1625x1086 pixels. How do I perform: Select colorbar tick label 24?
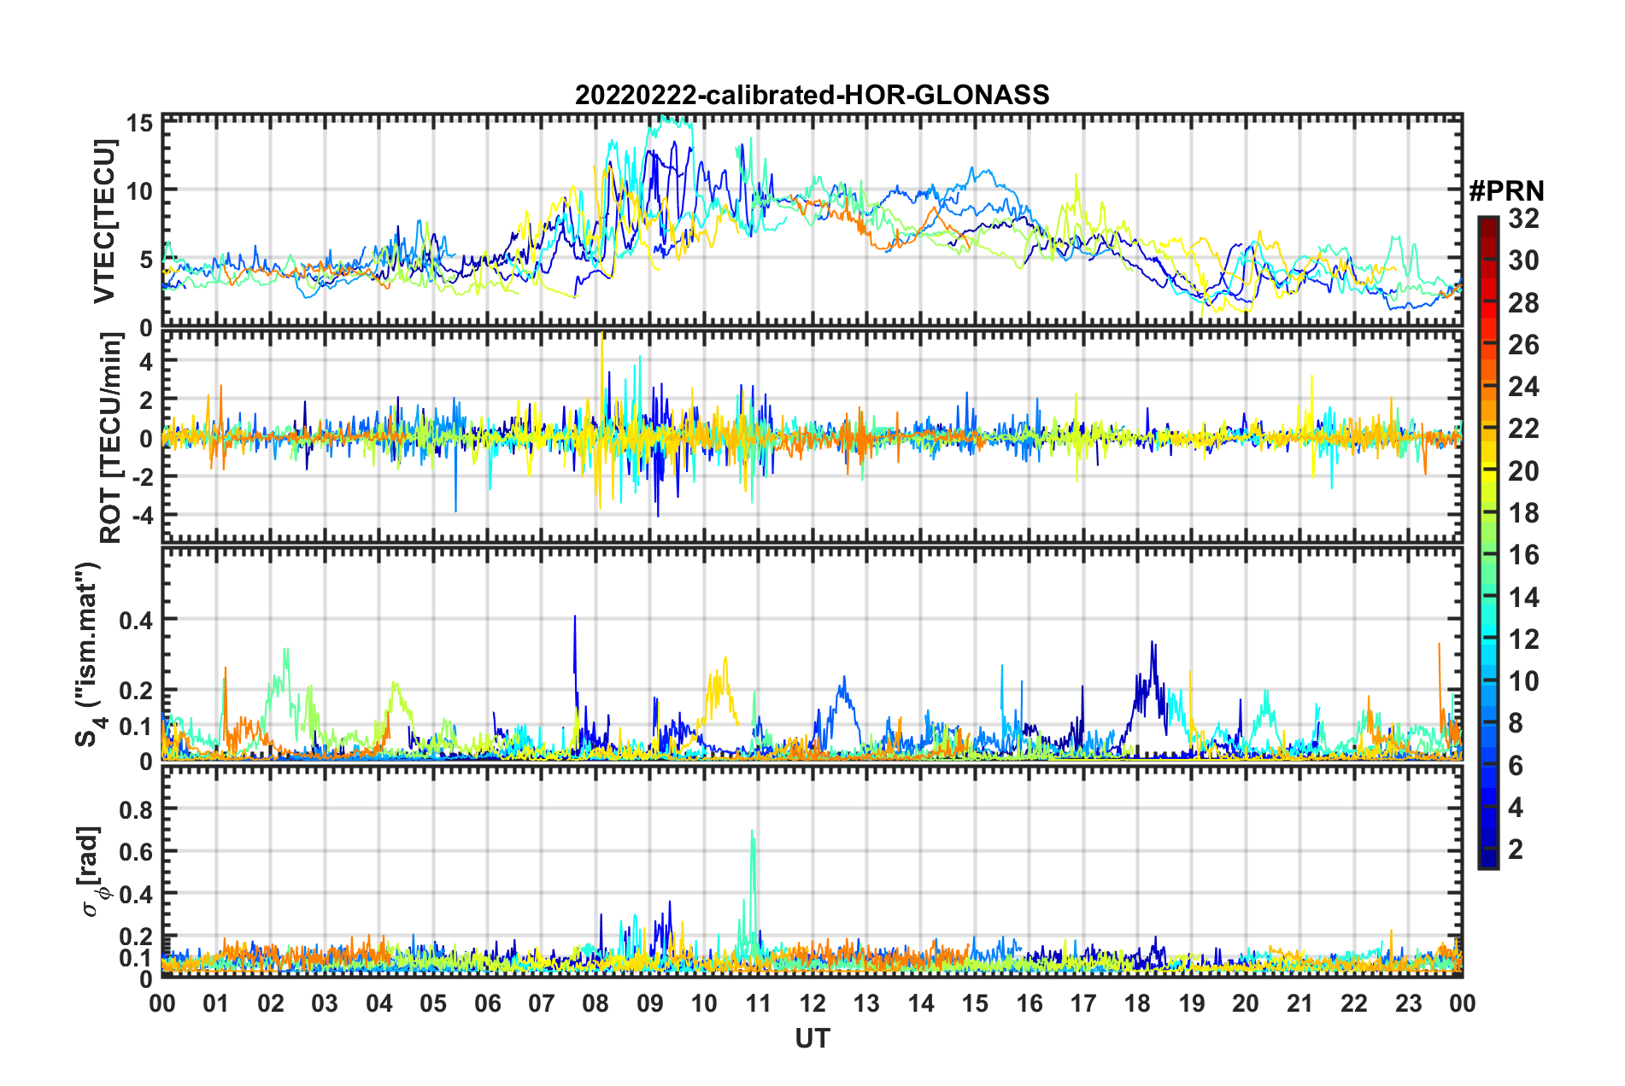click(x=1523, y=387)
